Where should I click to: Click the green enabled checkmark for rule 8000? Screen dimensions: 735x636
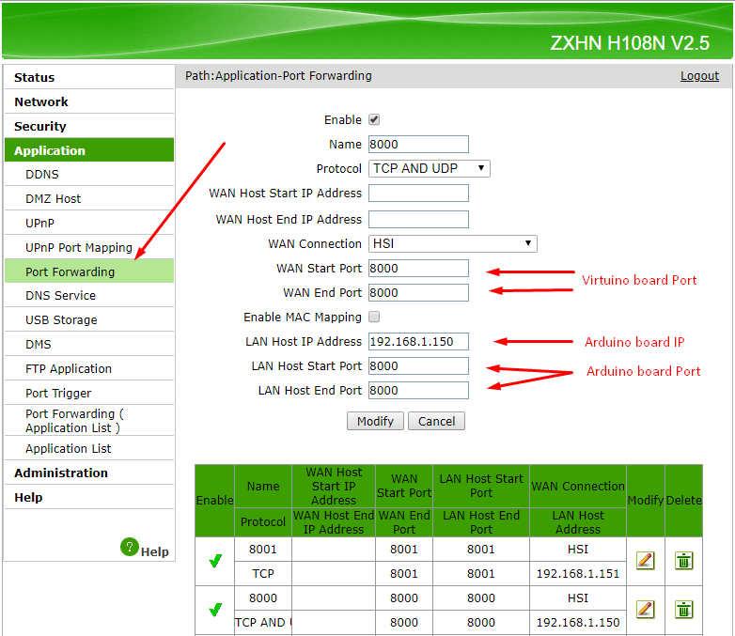(x=215, y=610)
